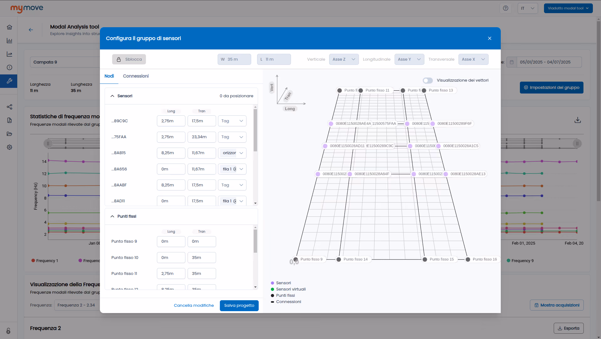Go back using the arrow icon
The width and height of the screenshot is (601, 339).
31,30
